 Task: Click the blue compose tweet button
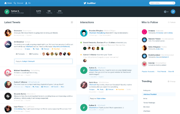(173, 12)
